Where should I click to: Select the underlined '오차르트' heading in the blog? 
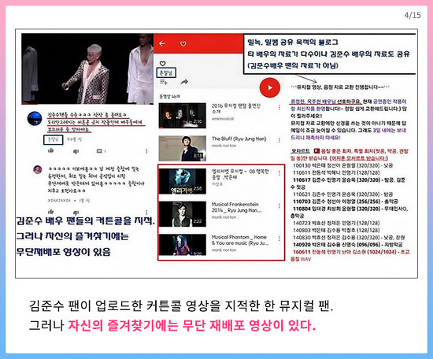(x=301, y=151)
